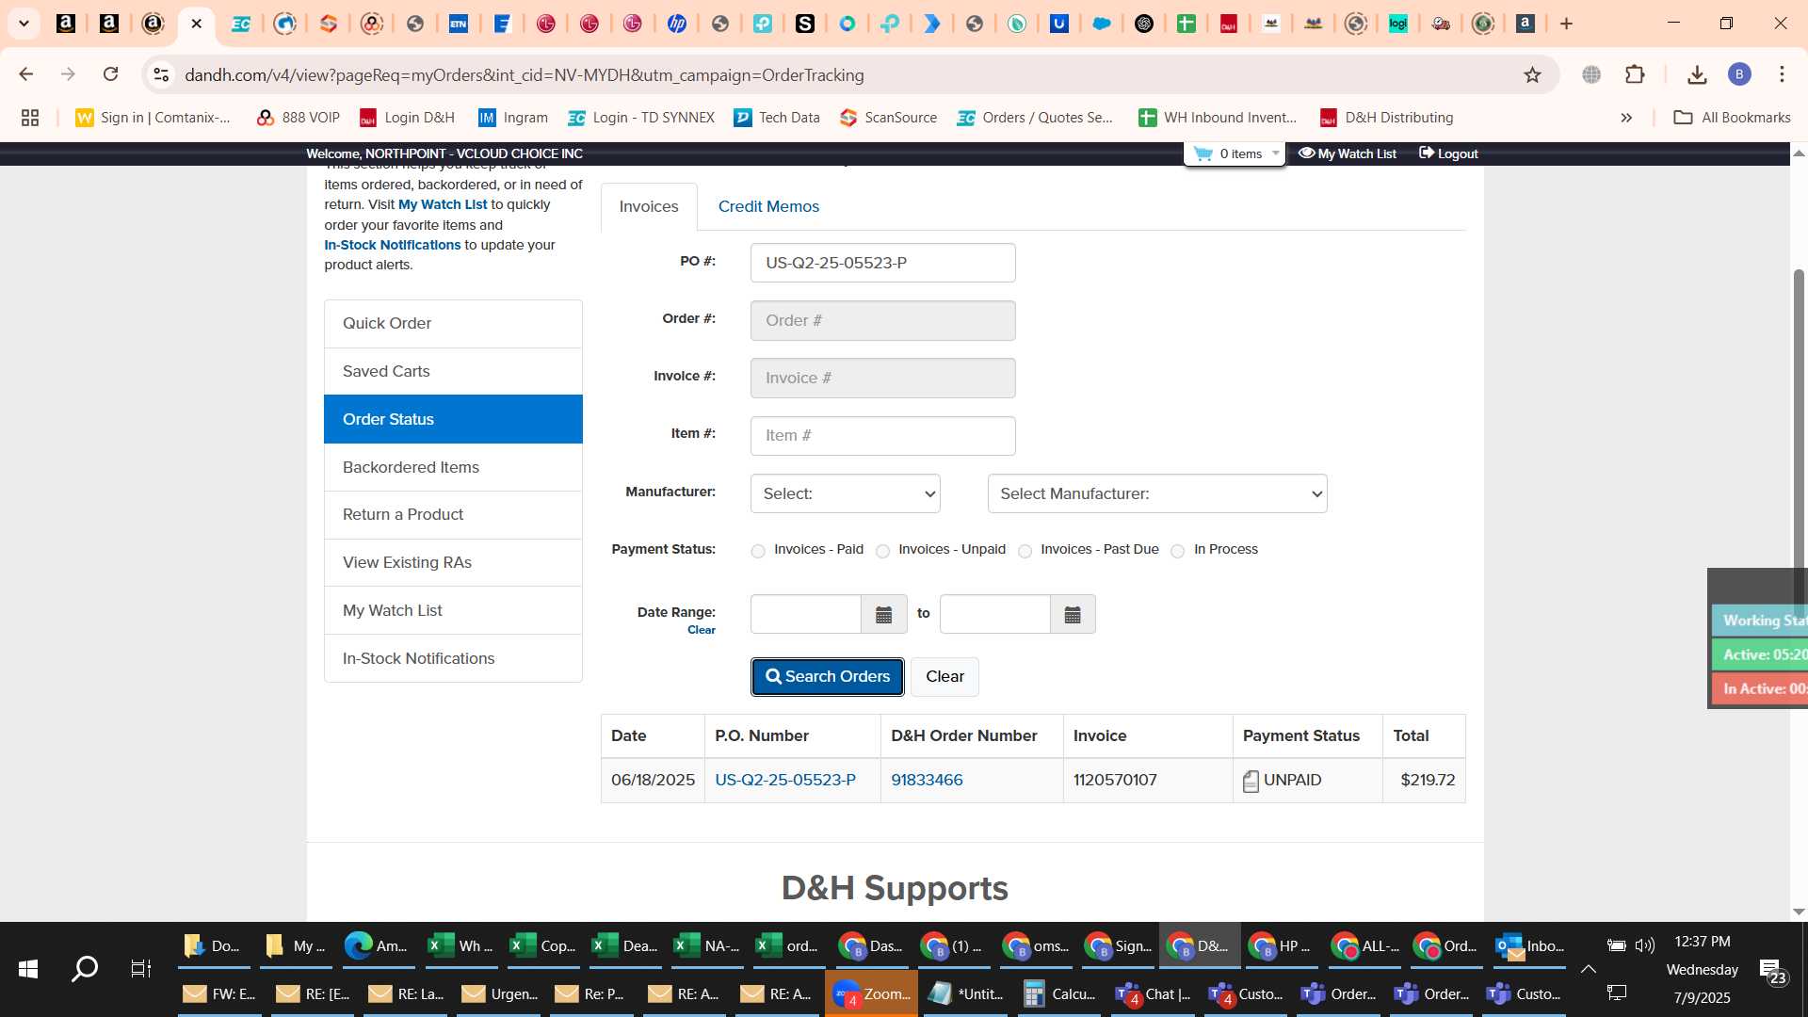The width and height of the screenshot is (1808, 1017).
Task: Go back to previous page
Action: (26, 74)
